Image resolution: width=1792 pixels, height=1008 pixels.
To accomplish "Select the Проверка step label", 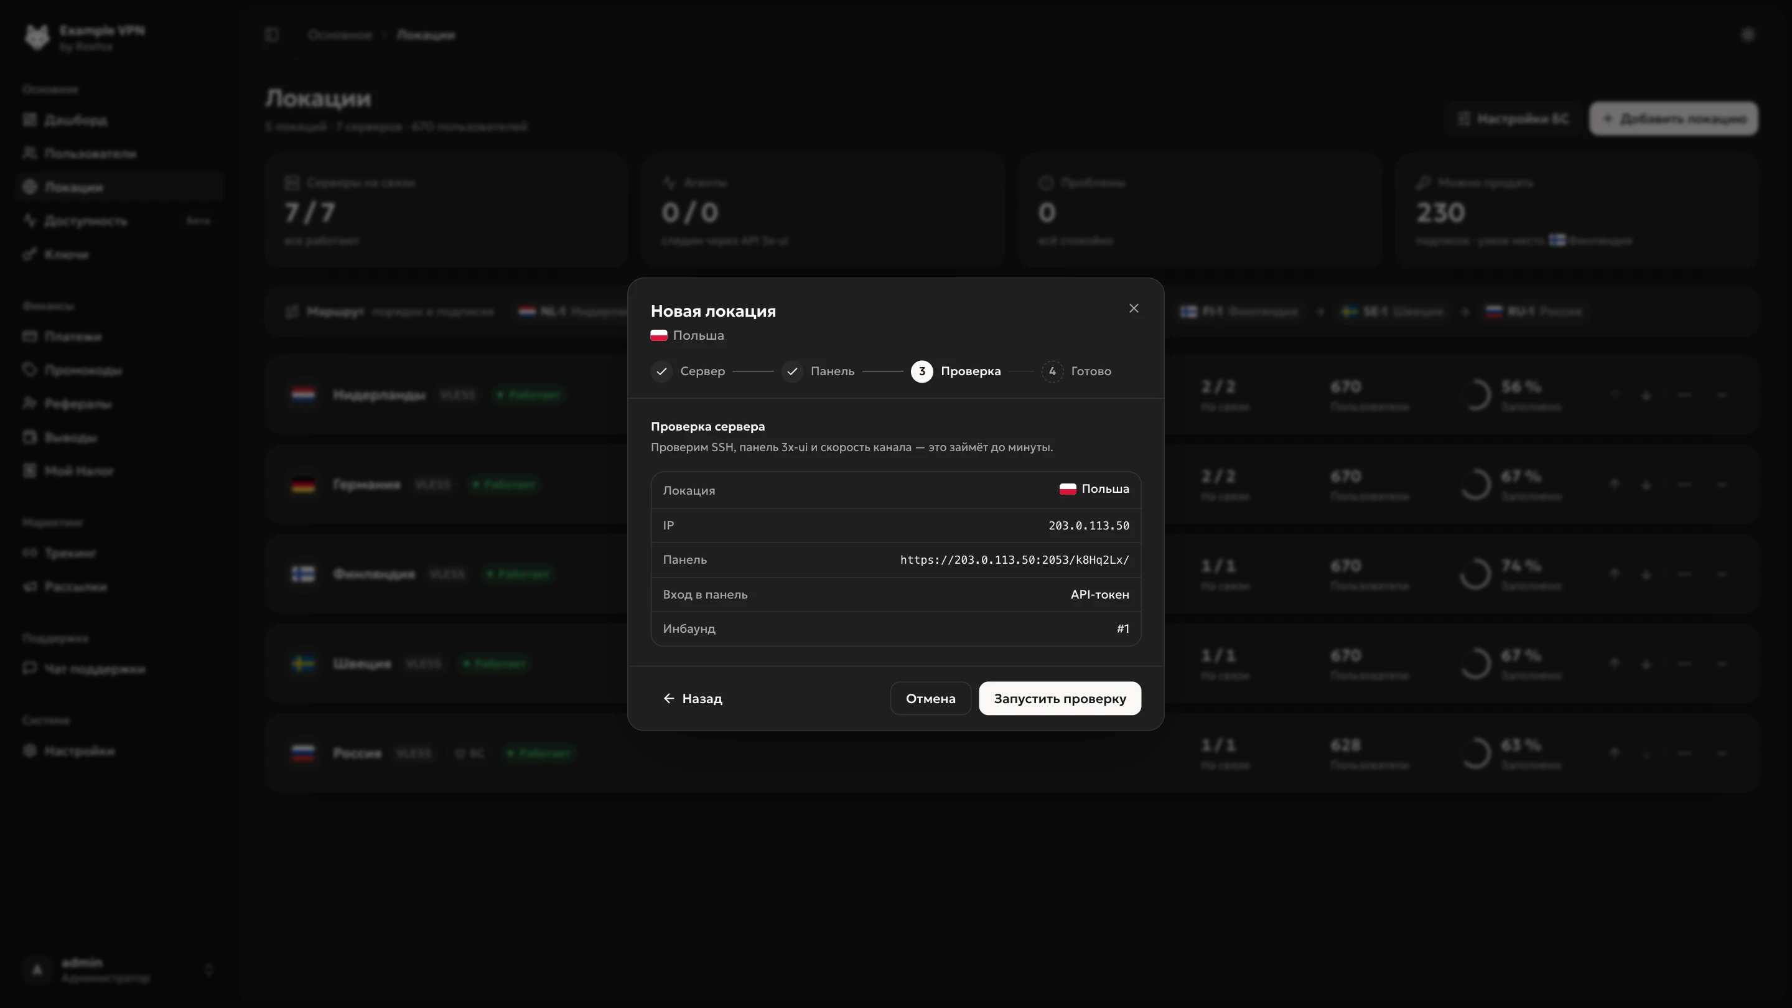I will [x=971, y=371].
